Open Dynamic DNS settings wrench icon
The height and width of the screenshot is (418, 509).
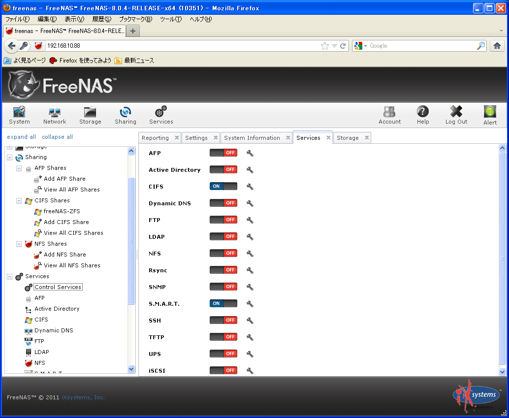[x=250, y=204]
